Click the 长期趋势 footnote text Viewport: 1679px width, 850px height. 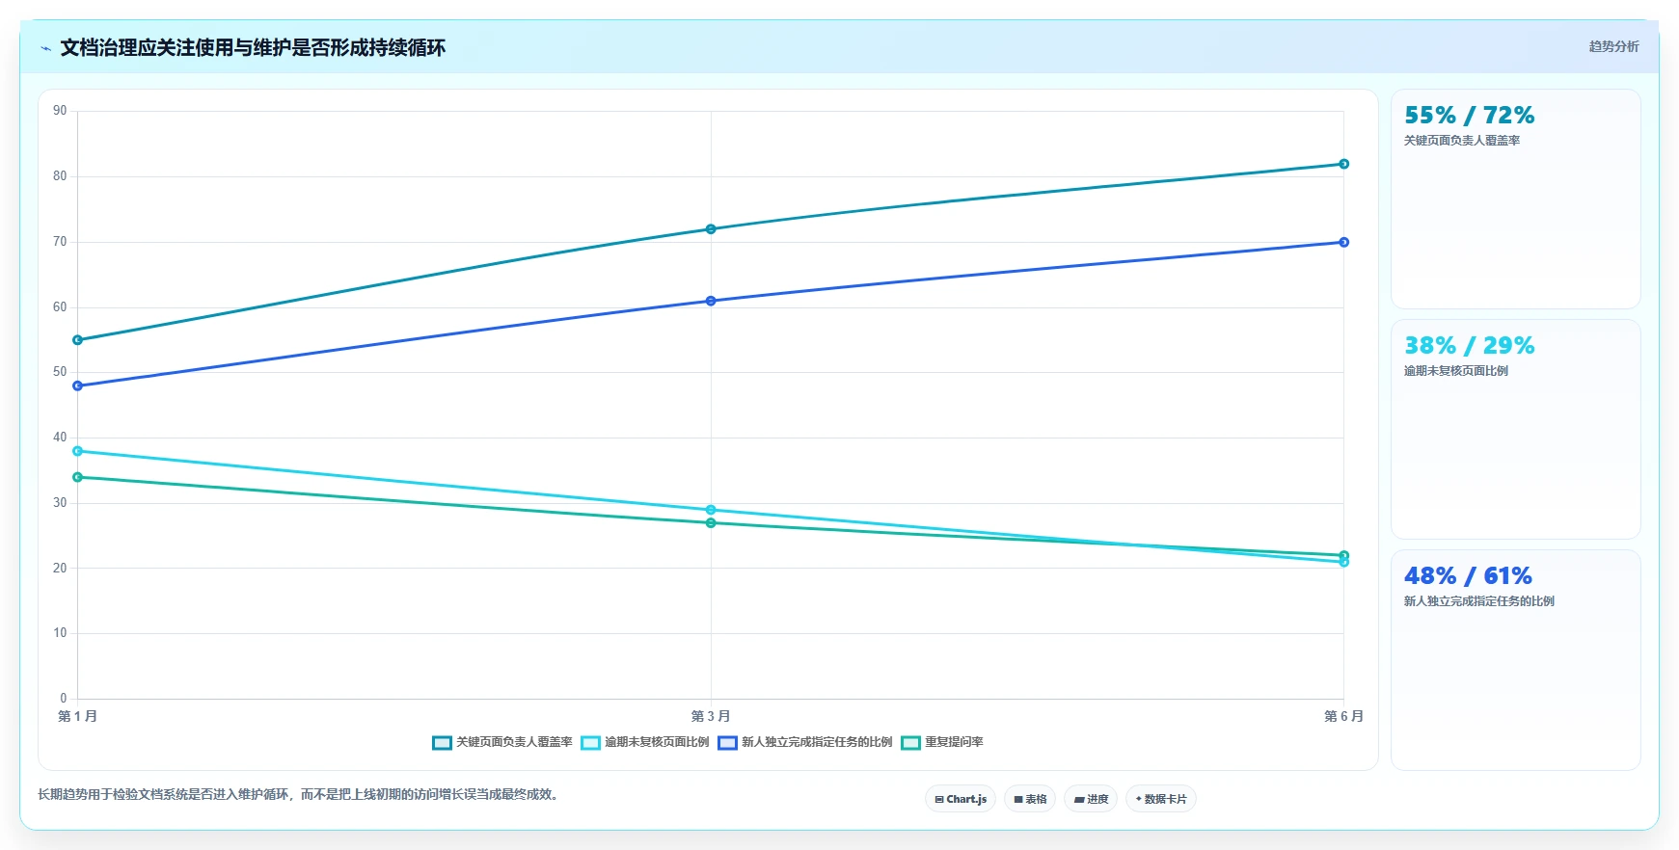[x=300, y=794]
